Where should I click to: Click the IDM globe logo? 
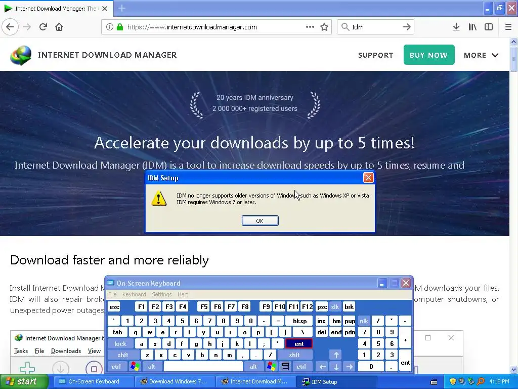(x=21, y=55)
